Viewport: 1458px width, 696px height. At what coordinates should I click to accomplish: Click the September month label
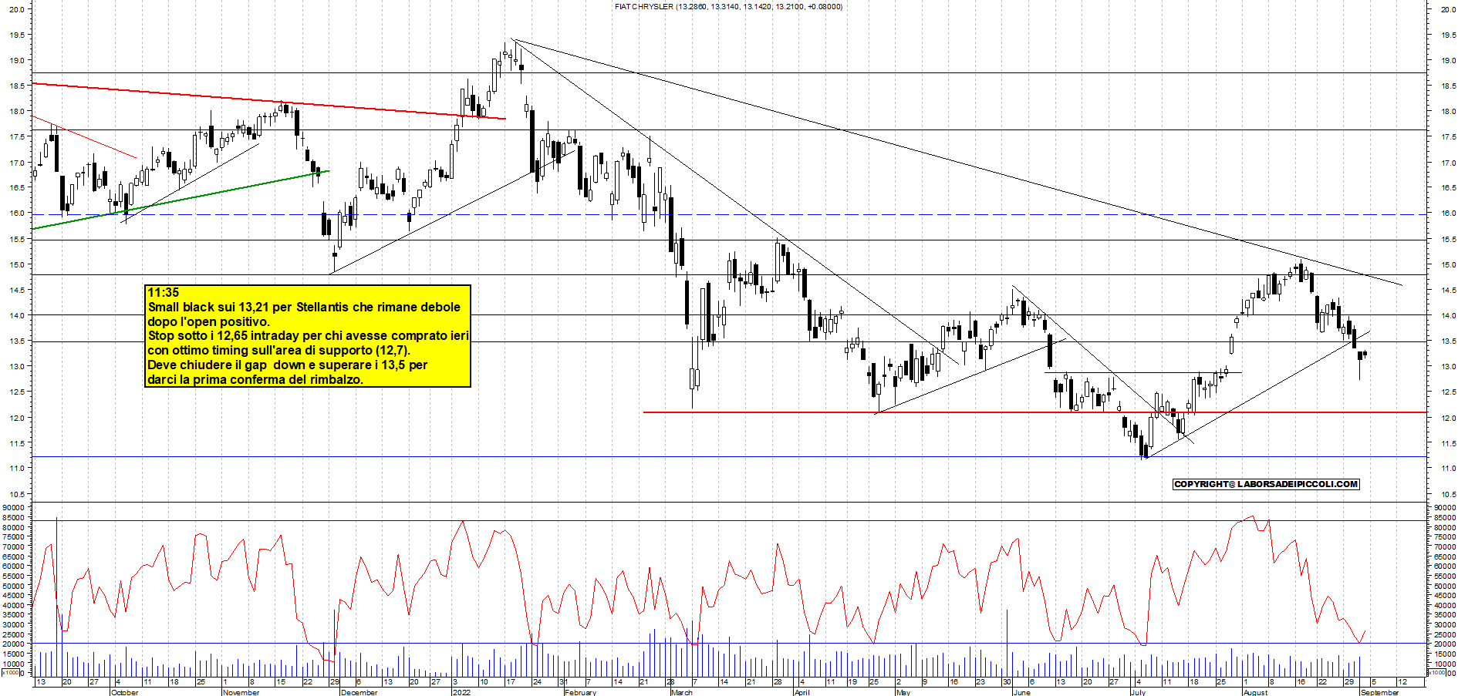click(x=1380, y=692)
